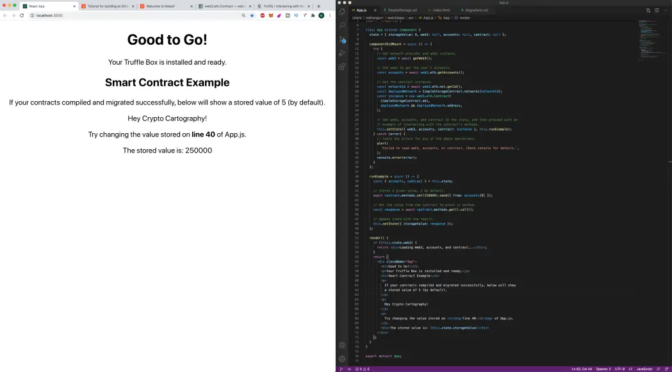
Task: Click the bookmark star in Chrome
Action: tap(252, 15)
